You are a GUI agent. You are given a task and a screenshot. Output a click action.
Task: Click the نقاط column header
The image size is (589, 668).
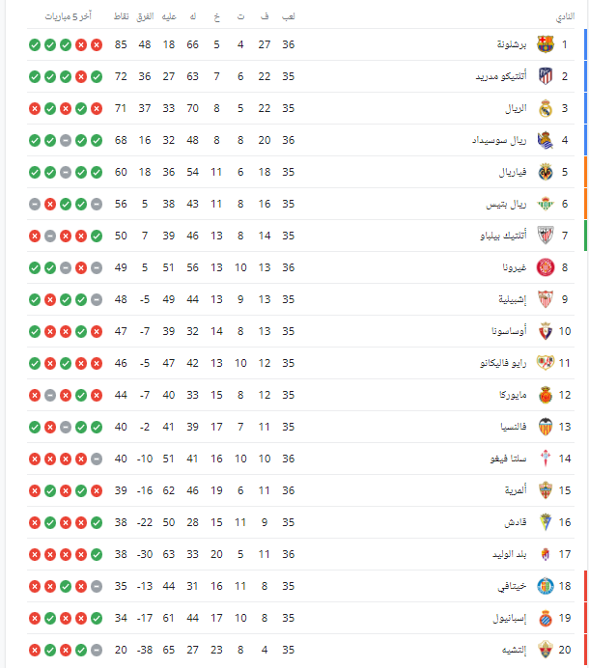tap(122, 18)
